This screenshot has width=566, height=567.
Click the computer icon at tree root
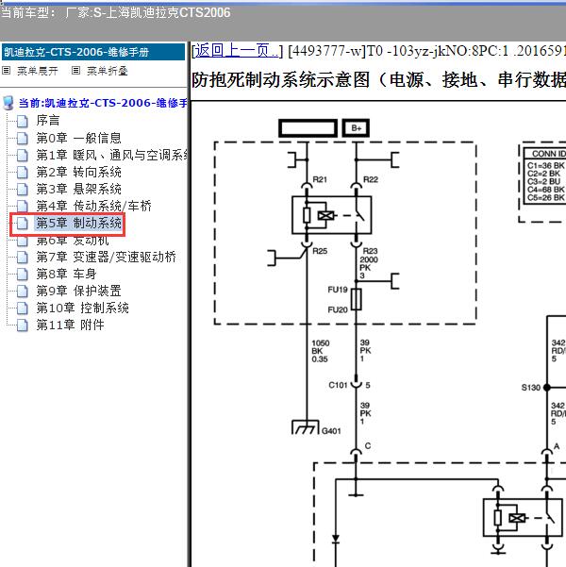tap(8, 103)
